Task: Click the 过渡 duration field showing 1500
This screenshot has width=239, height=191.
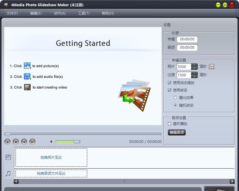Action: 184,75
